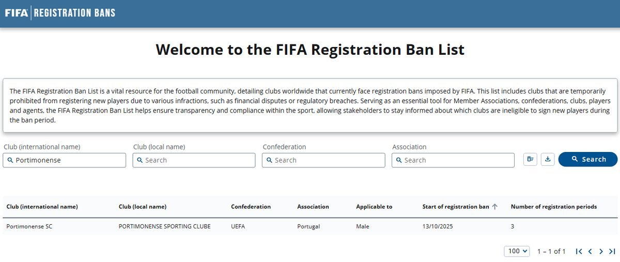Go to the next results page
Screen dimensions: 620x262
pyautogui.click(x=601, y=251)
